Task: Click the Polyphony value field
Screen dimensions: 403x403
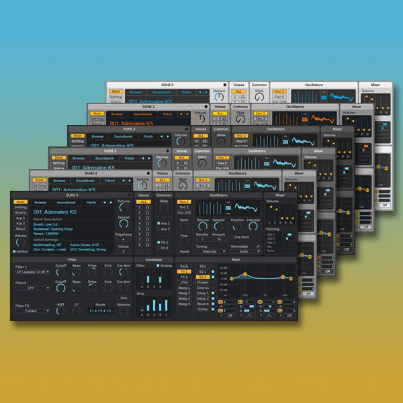Action: point(124,239)
